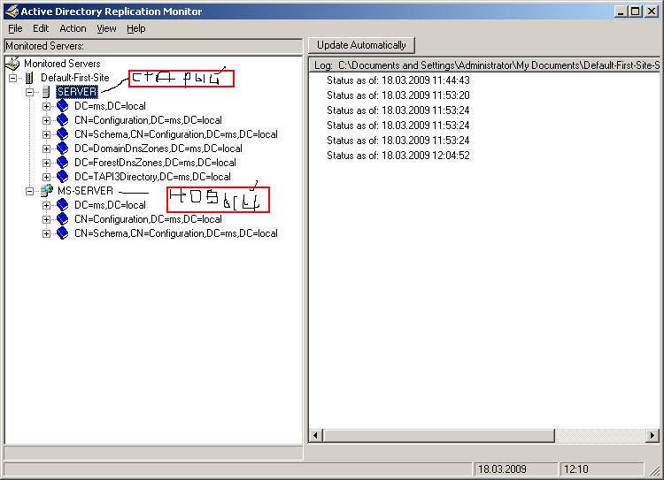Select the SERVER tree item
This screenshot has width=664, height=480.
point(77,92)
